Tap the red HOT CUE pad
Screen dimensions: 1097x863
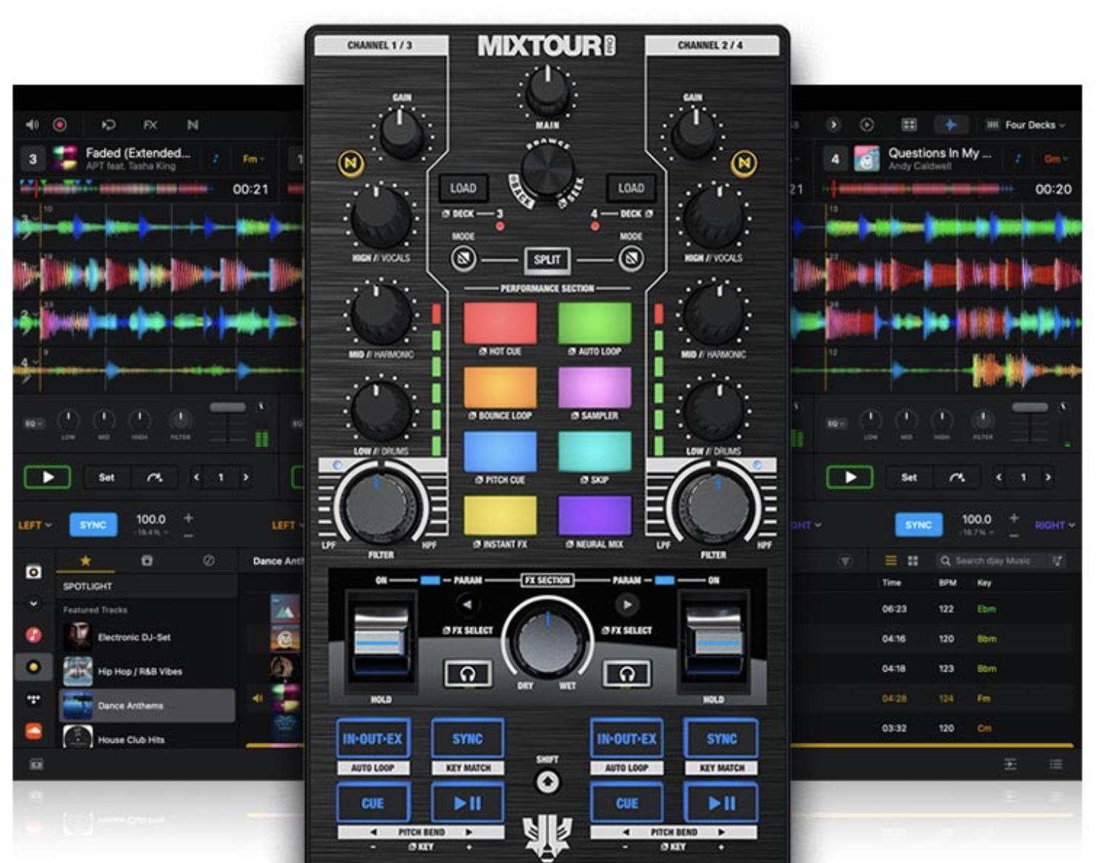500,323
